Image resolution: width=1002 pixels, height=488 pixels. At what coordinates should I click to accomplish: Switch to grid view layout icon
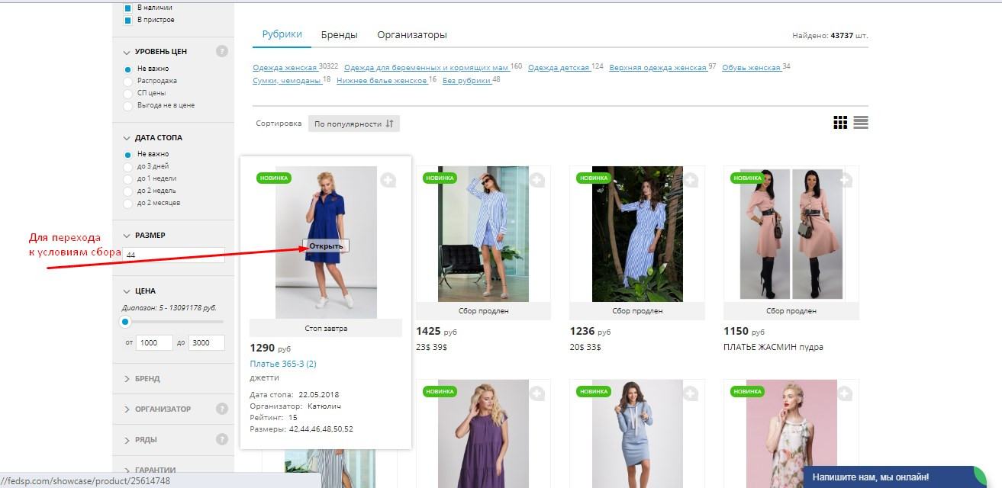[x=840, y=123]
